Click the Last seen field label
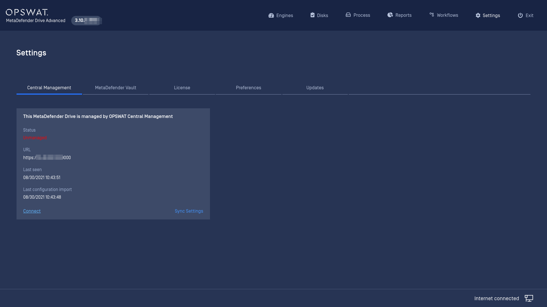 (32, 169)
